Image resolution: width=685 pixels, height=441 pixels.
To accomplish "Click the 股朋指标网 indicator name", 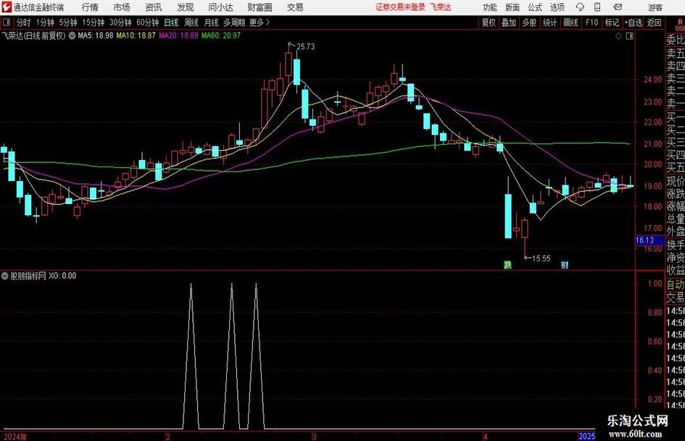I will coord(28,276).
